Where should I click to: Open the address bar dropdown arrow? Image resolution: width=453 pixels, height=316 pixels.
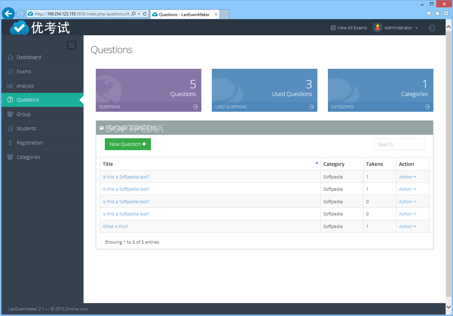pos(139,14)
